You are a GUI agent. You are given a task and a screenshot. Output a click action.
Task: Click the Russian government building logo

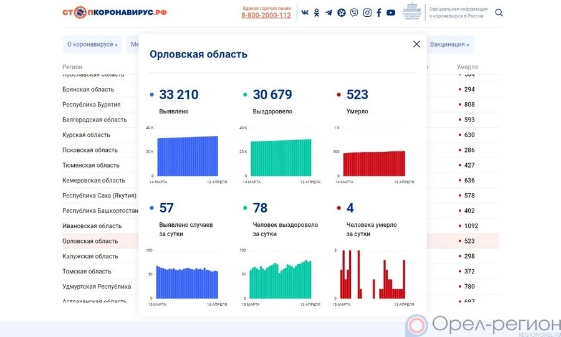click(x=411, y=12)
